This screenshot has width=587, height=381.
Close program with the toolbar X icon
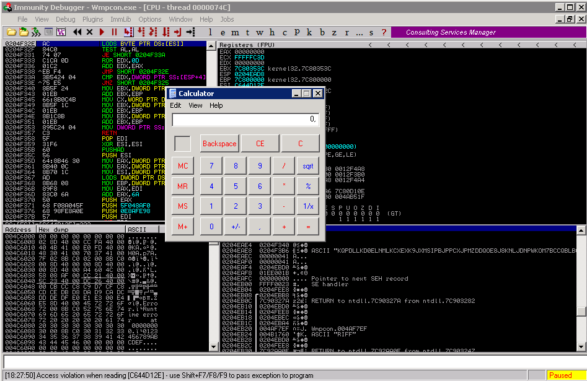point(89,32)
